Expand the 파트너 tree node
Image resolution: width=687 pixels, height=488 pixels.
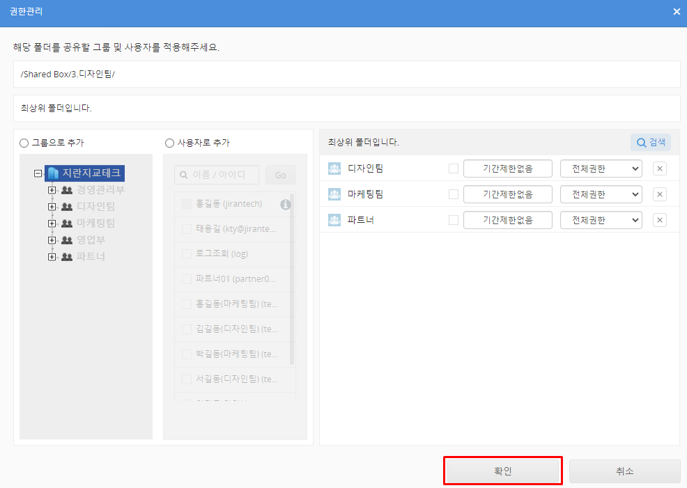point(52,256)
